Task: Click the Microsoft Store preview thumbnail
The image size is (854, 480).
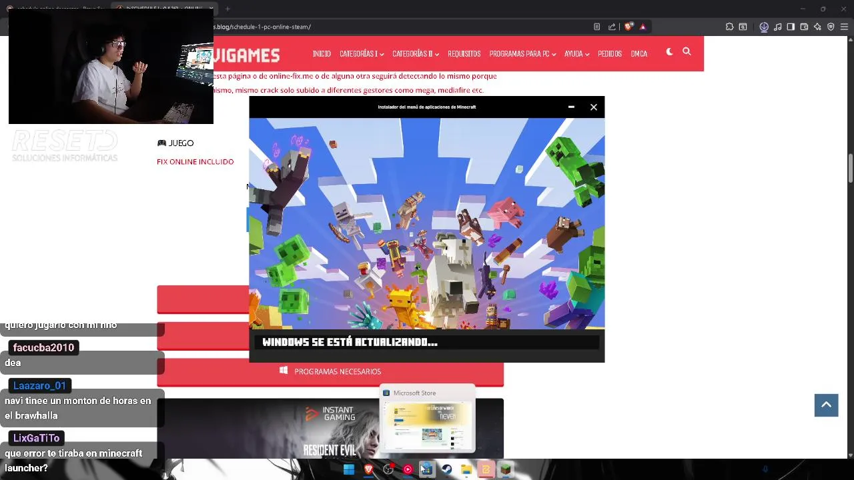Action: [x=427, y=417]
